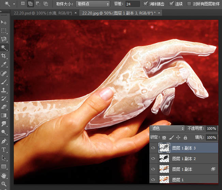The image size is (222, 190).
Task: Switch to the 22.20.jpg document tab
Action: pyautogui.click(x=118, y=13)
